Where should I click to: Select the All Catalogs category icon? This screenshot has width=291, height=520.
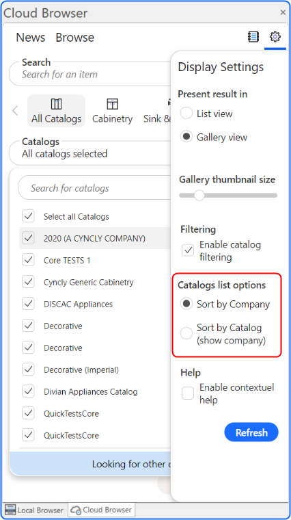56,104
